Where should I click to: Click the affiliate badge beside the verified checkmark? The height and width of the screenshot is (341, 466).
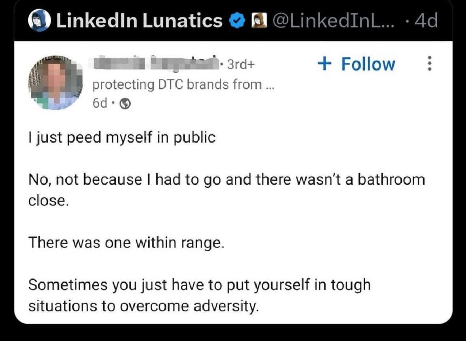(x=259, y=21)
